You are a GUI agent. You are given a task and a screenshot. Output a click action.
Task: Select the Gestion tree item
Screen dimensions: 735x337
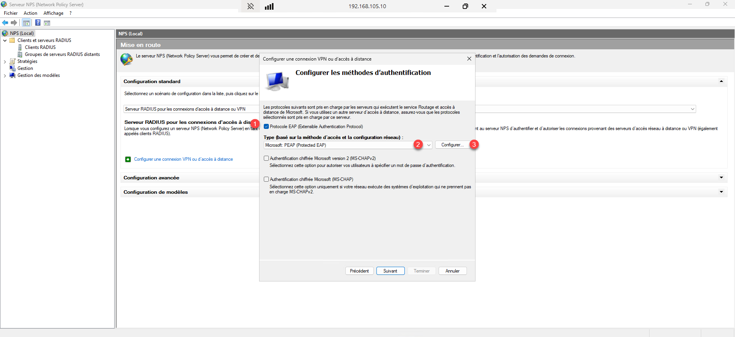[x=25, y=68]
